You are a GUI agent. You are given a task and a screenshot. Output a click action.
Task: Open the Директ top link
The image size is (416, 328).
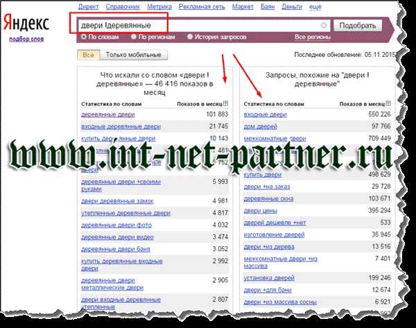click(88, 7)
